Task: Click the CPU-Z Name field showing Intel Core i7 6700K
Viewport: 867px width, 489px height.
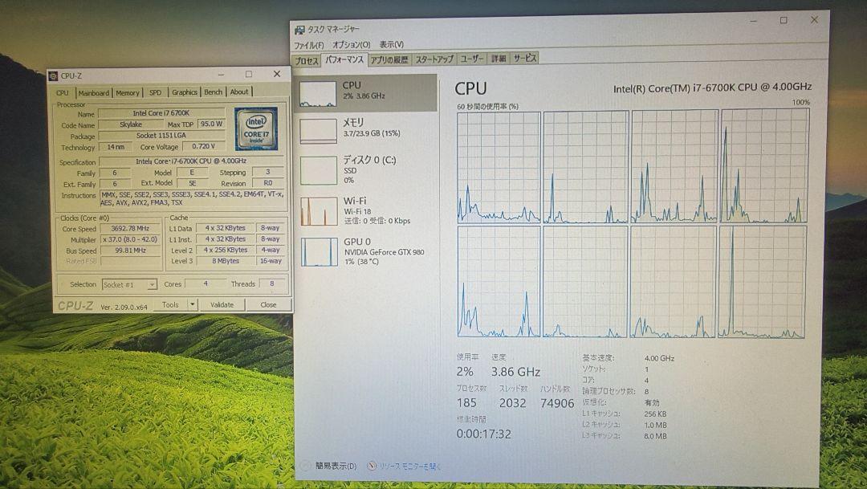Action: coord(161,113)
